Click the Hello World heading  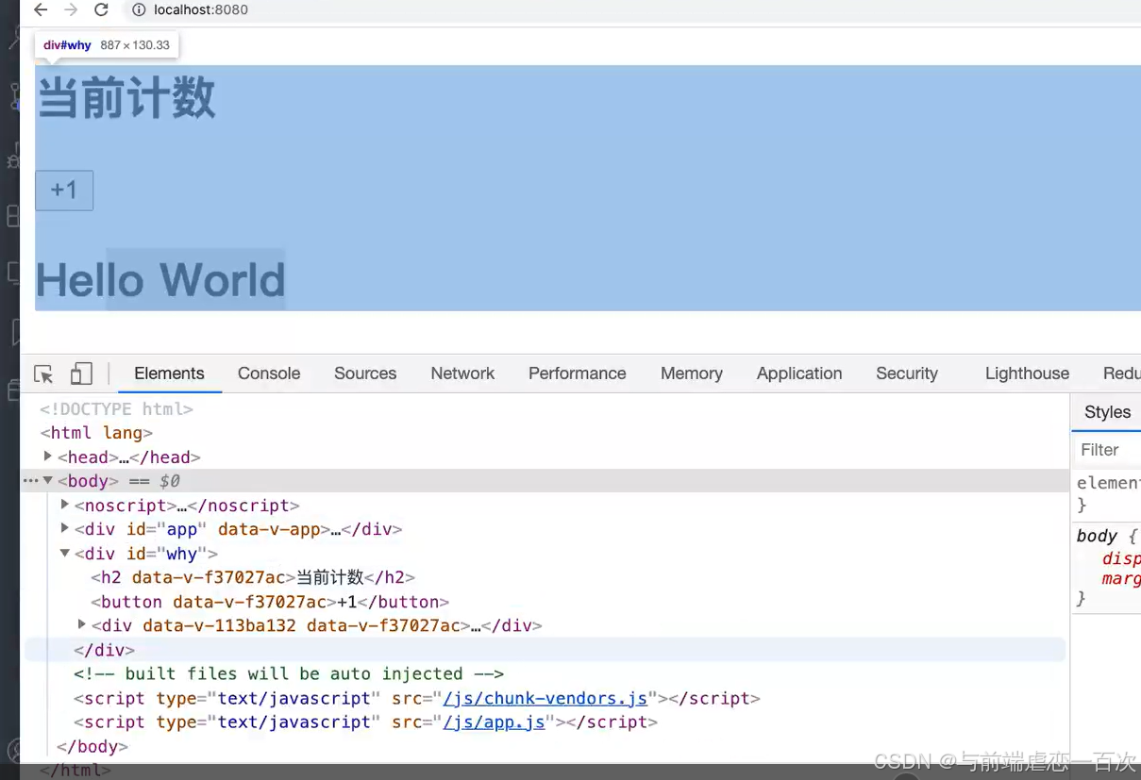click(x=160, y=280)
